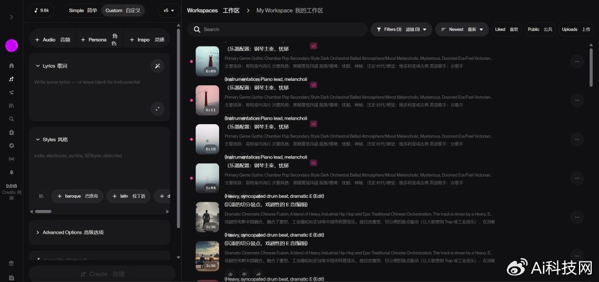Add the latin style tag

128,196
